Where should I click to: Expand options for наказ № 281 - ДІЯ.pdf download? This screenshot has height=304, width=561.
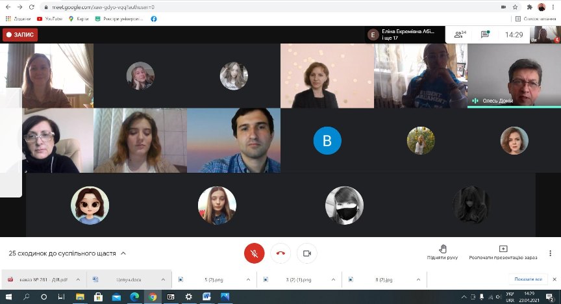click(x=78, y=280)
